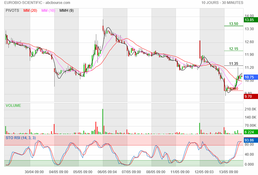The width and height of the screenshot is (258, 175).
Task: Click the tallest green volume bar
Action: (103, 122)
